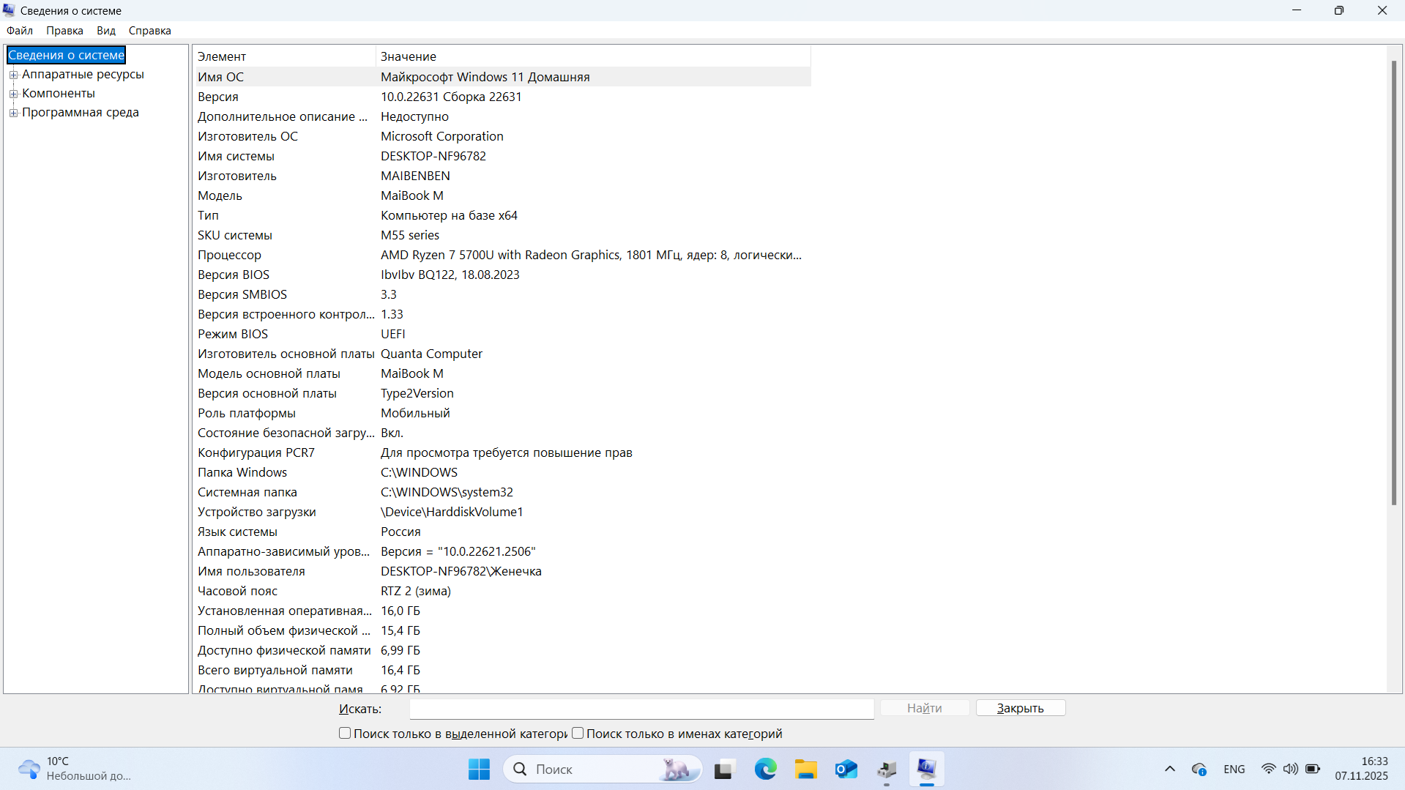Screen dimensions: 1405x790
Task: Open the Windows Start menu
Action: click(479, 769)
